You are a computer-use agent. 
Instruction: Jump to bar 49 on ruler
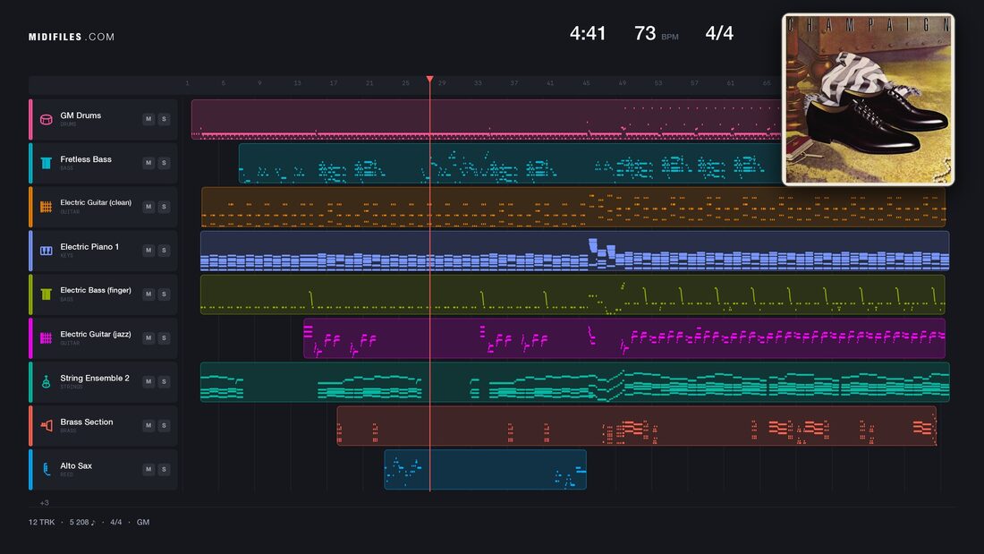[622, 83]
